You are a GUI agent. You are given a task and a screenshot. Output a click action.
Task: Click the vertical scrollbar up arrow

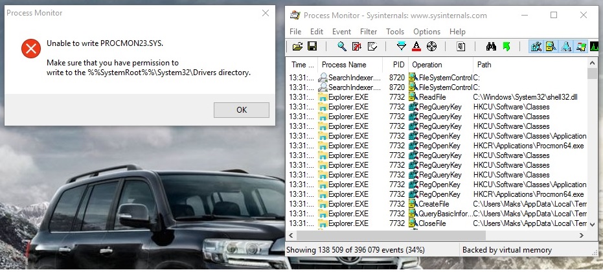[x=593, y=62]
